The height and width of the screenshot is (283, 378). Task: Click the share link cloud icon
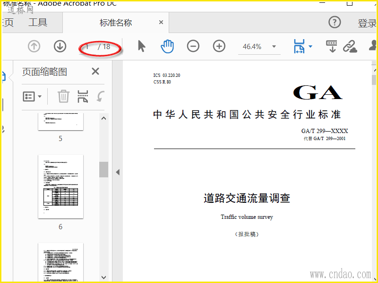tap(350, 46)
